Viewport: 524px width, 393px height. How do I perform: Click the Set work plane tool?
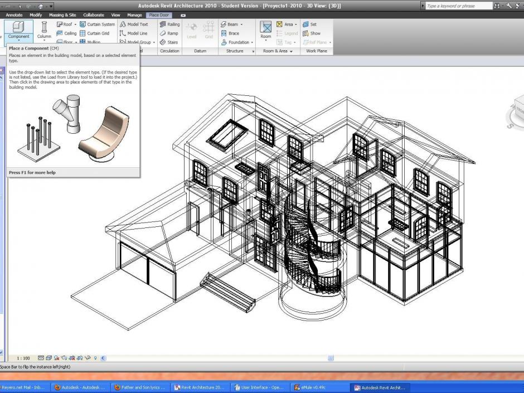309,25
